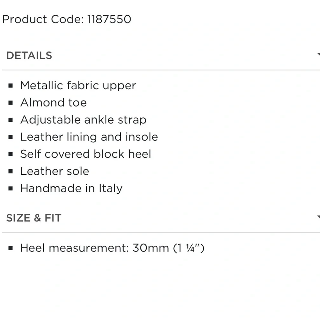Click the bullet icon beside Leather sole
This screenshot has width=320, height=320.
[12, 171]
